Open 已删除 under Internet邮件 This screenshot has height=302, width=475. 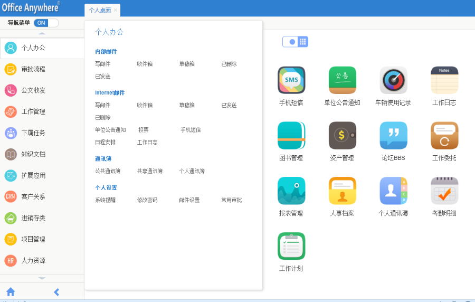coord(103,118)
